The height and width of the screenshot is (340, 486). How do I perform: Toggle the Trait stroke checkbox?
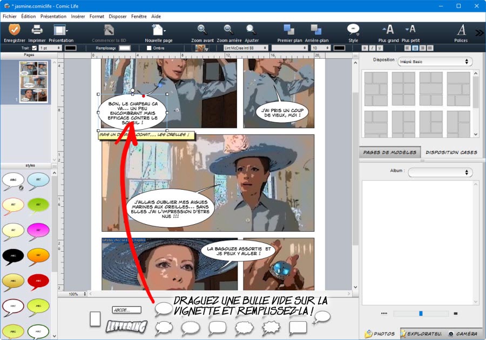click(35, 48)
